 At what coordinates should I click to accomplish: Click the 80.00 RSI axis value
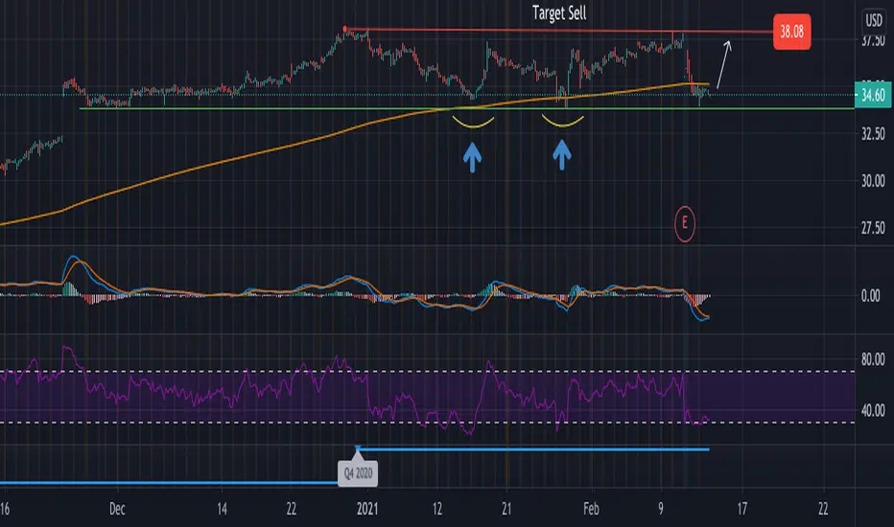pos(873,359)
